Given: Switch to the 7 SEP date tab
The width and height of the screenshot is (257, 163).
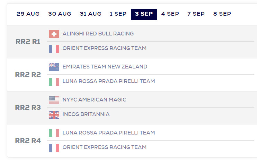Looking at the screenshot, I should 196,14.
